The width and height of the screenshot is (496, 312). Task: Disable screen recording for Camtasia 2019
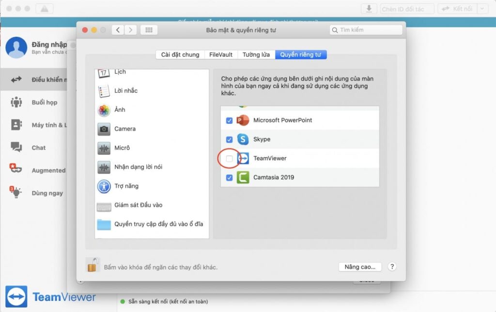(x=228, y=177)
